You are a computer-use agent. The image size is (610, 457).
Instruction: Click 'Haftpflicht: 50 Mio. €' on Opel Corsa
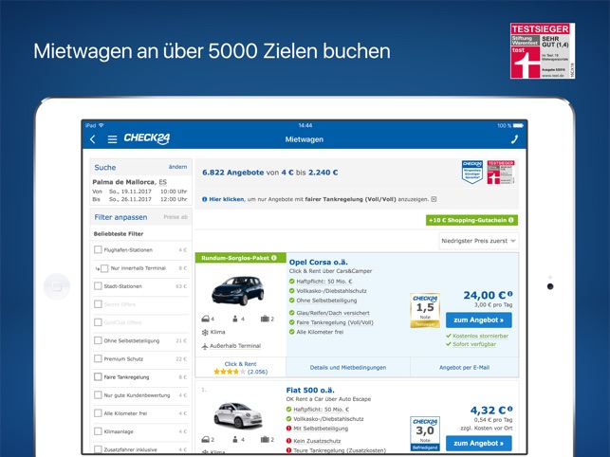(x=324, y=282)
